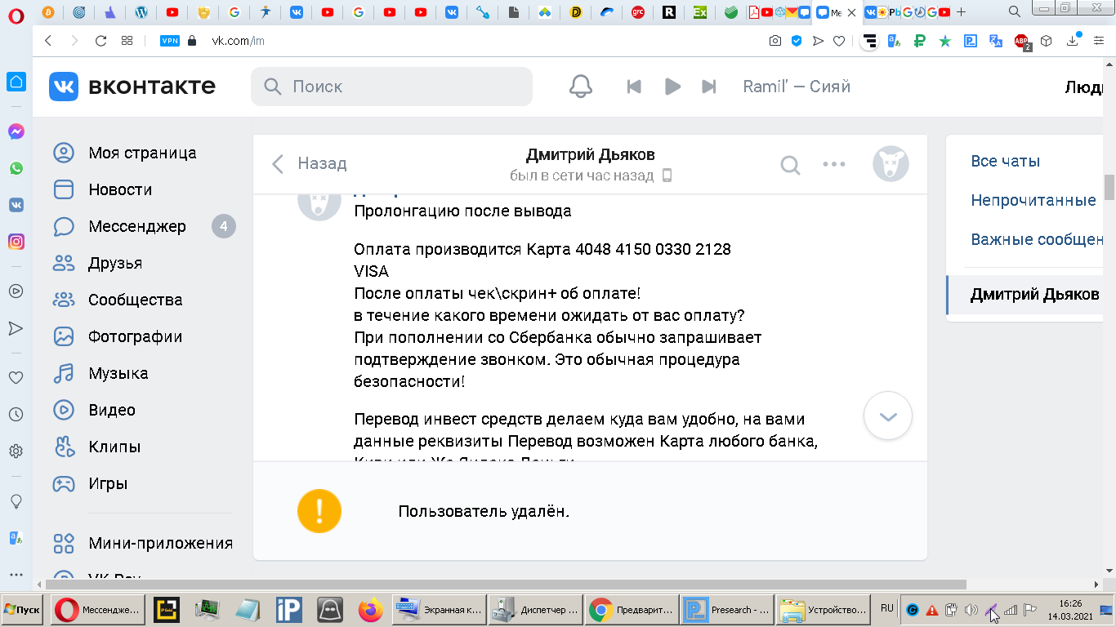1116x627 pixels.
Task: Open new browser tab plus button
Action: [961, 12]
